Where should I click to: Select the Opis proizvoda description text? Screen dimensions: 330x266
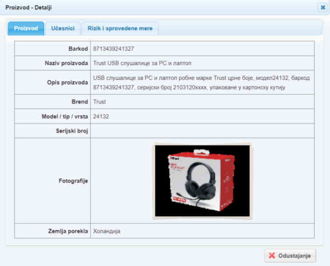201,83
